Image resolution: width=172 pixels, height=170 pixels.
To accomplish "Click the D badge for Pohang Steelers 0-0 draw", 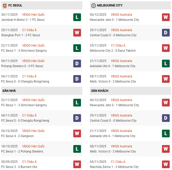I will click(77, 64).
